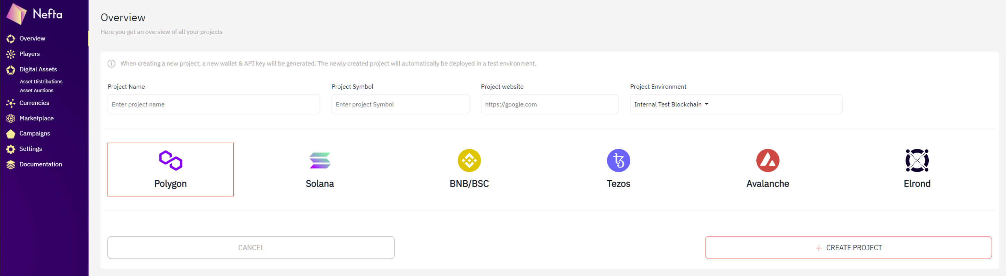Click the 'Project Symbol' label
This screenshot has height=276, width=1006.
pos(352,87)
